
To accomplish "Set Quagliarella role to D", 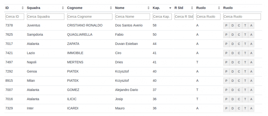I will click(x=233, y=35).
